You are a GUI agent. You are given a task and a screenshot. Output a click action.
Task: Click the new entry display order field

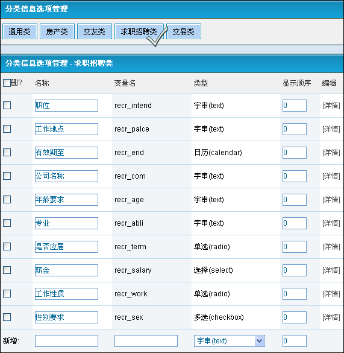pyautogui.click(x=295, y=341)
